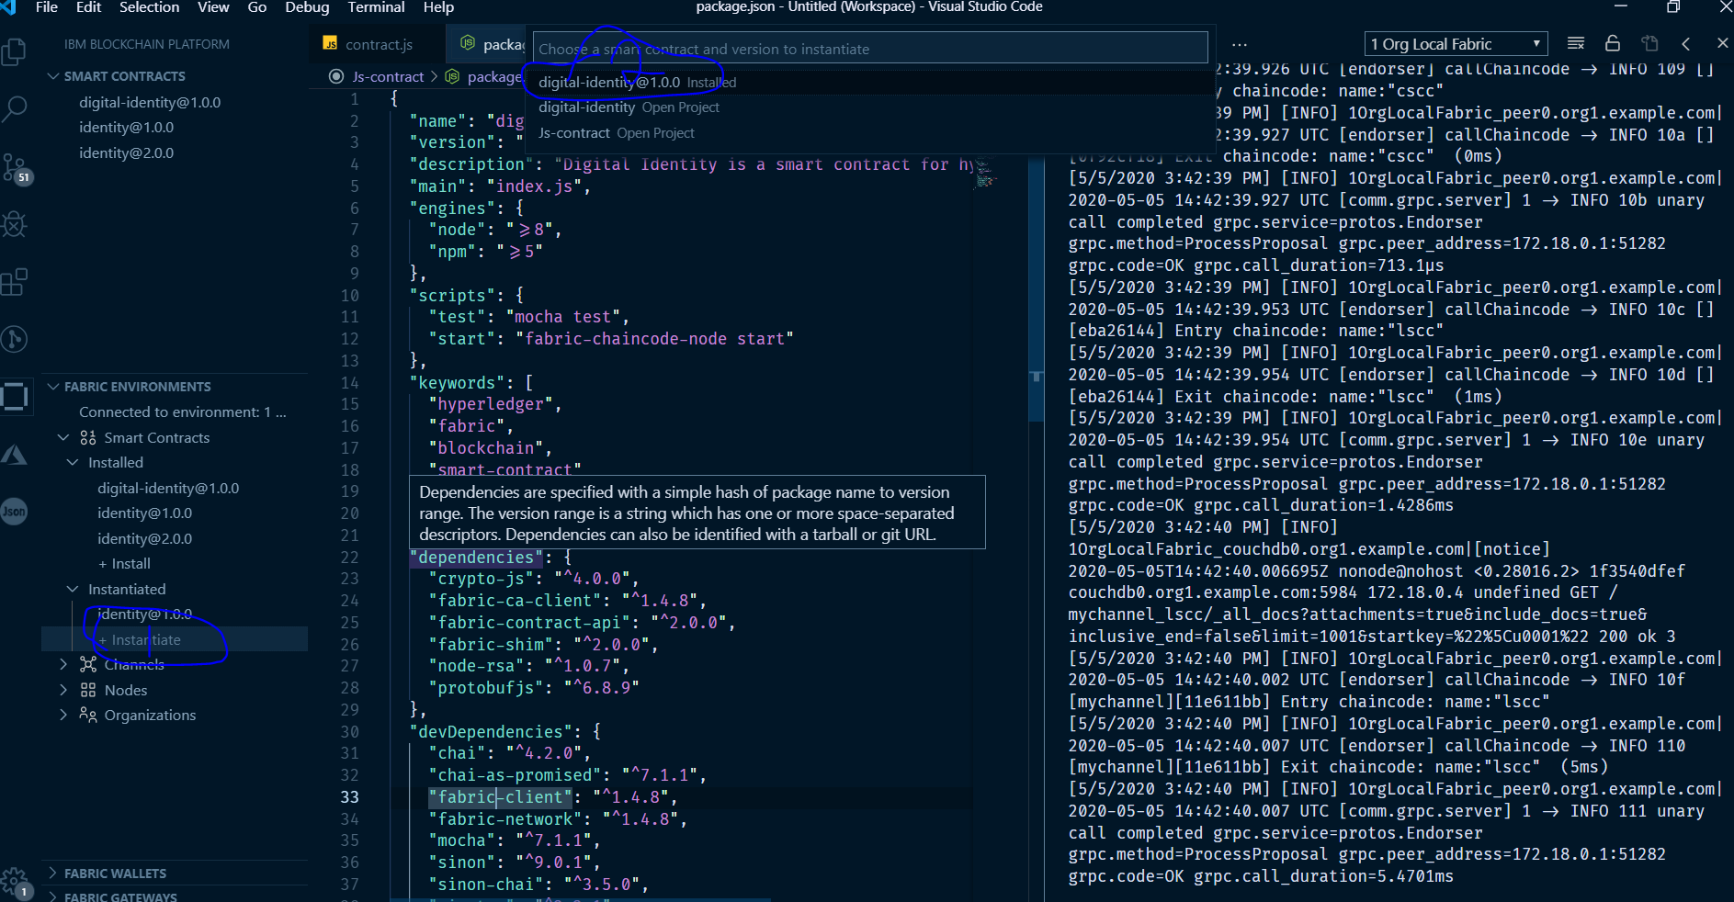Open the Terminal menu

coord(376,7)
